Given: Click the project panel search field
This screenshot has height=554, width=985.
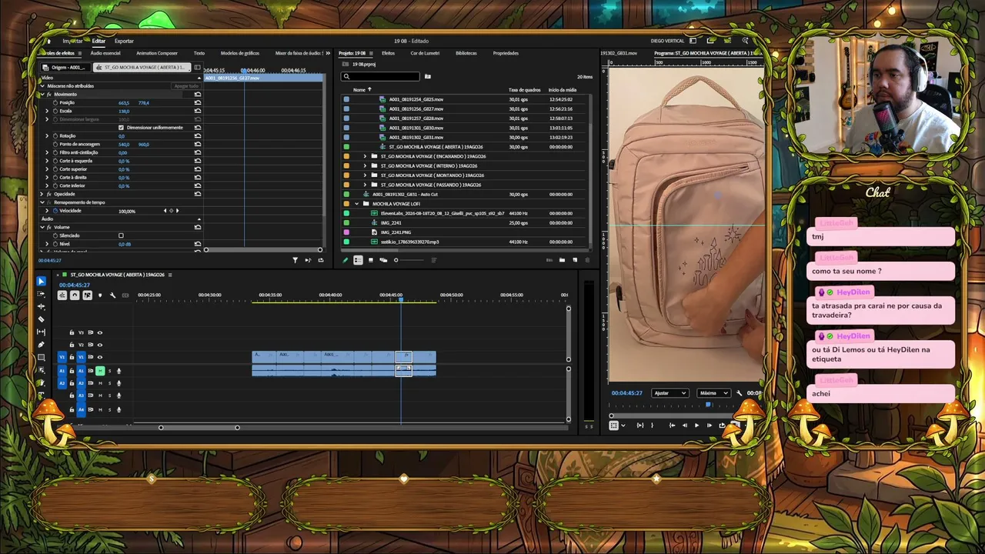Looking at the screenshot, I should (381, 76).
